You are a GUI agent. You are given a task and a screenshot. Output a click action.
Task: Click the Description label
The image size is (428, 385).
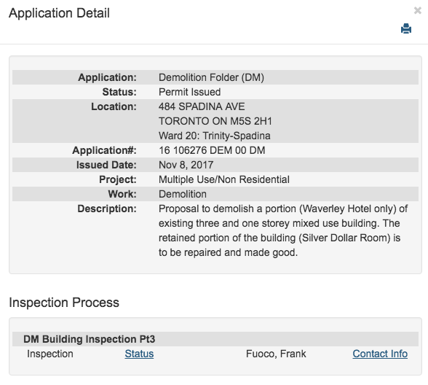[x=107, y=209]
